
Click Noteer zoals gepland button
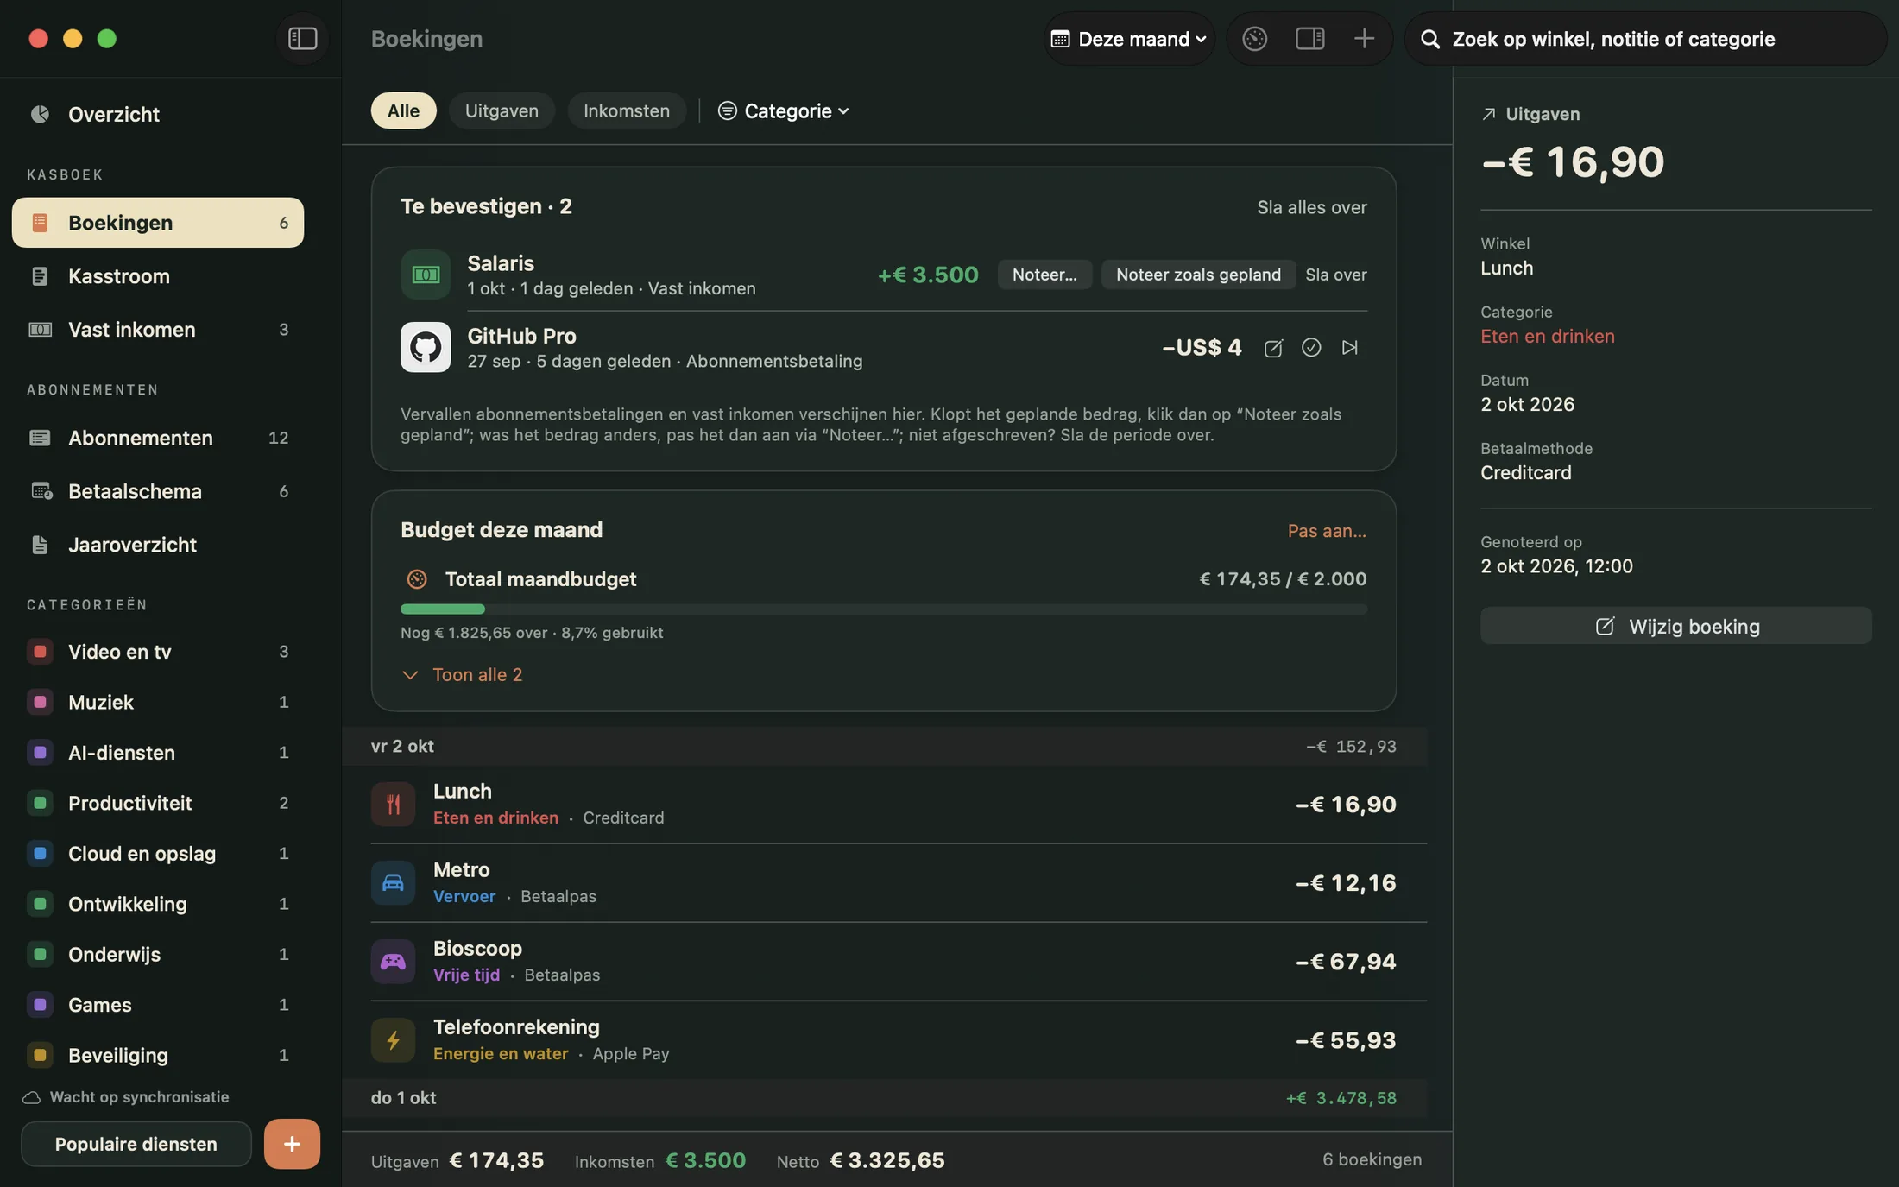coord(1198,275)
